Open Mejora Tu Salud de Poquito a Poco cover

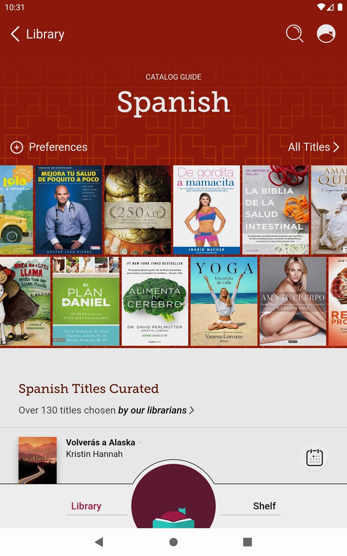[69, 210]
